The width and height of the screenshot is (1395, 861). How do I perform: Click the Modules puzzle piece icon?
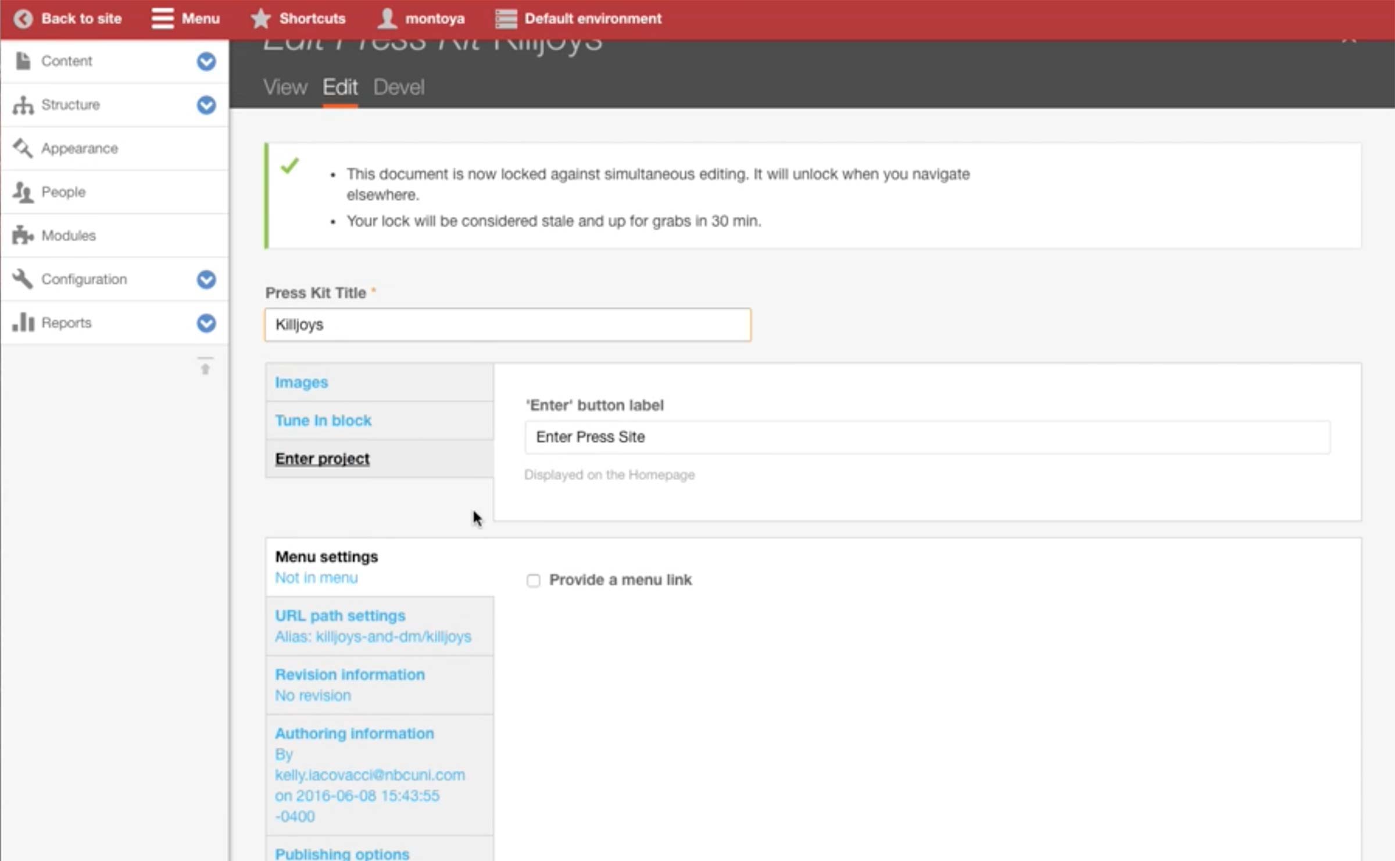23,235
